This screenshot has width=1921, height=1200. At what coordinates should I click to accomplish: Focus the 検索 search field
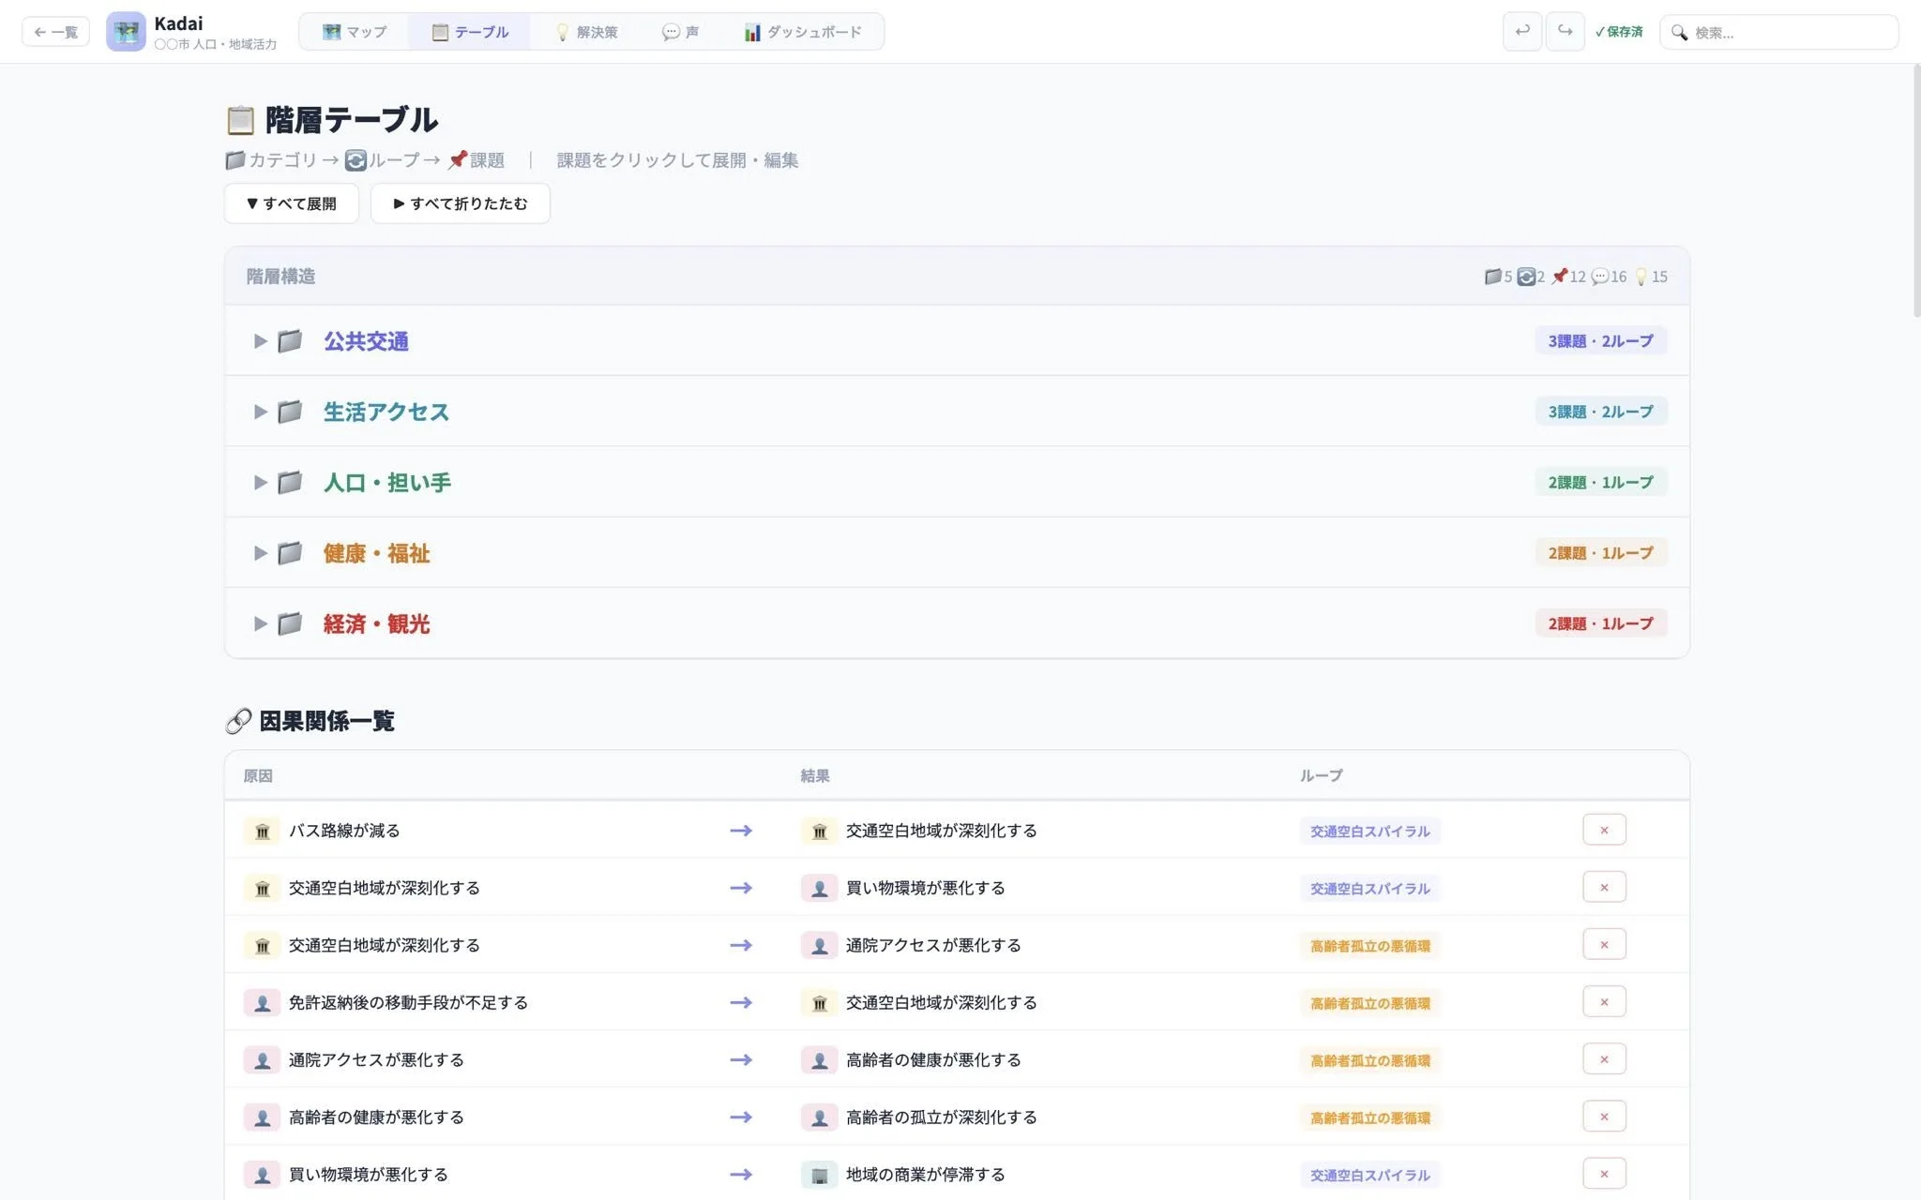(x=1779, y=32)
